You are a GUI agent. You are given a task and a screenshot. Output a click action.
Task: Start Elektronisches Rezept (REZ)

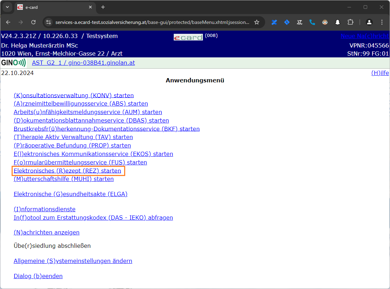(x=67, y=171)
